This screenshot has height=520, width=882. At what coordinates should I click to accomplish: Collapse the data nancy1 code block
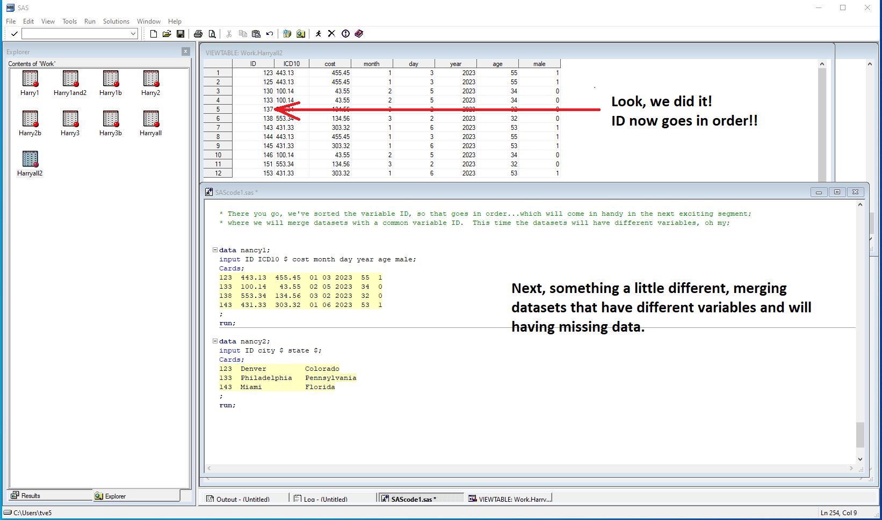[x=215, y=250]
